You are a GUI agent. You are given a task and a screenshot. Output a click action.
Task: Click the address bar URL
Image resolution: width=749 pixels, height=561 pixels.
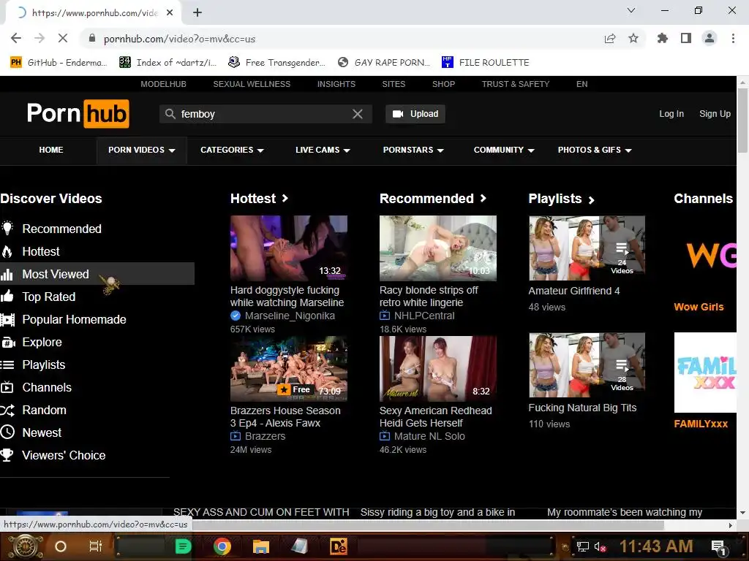click(180, 39)
